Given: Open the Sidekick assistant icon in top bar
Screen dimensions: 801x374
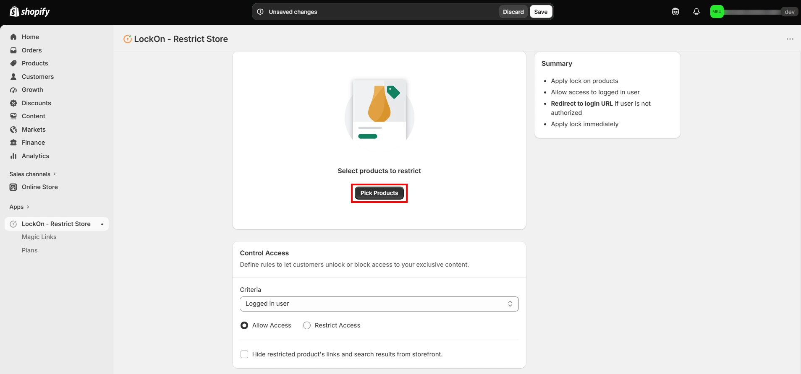Looking at the screenshot, I should click(675, 12).
